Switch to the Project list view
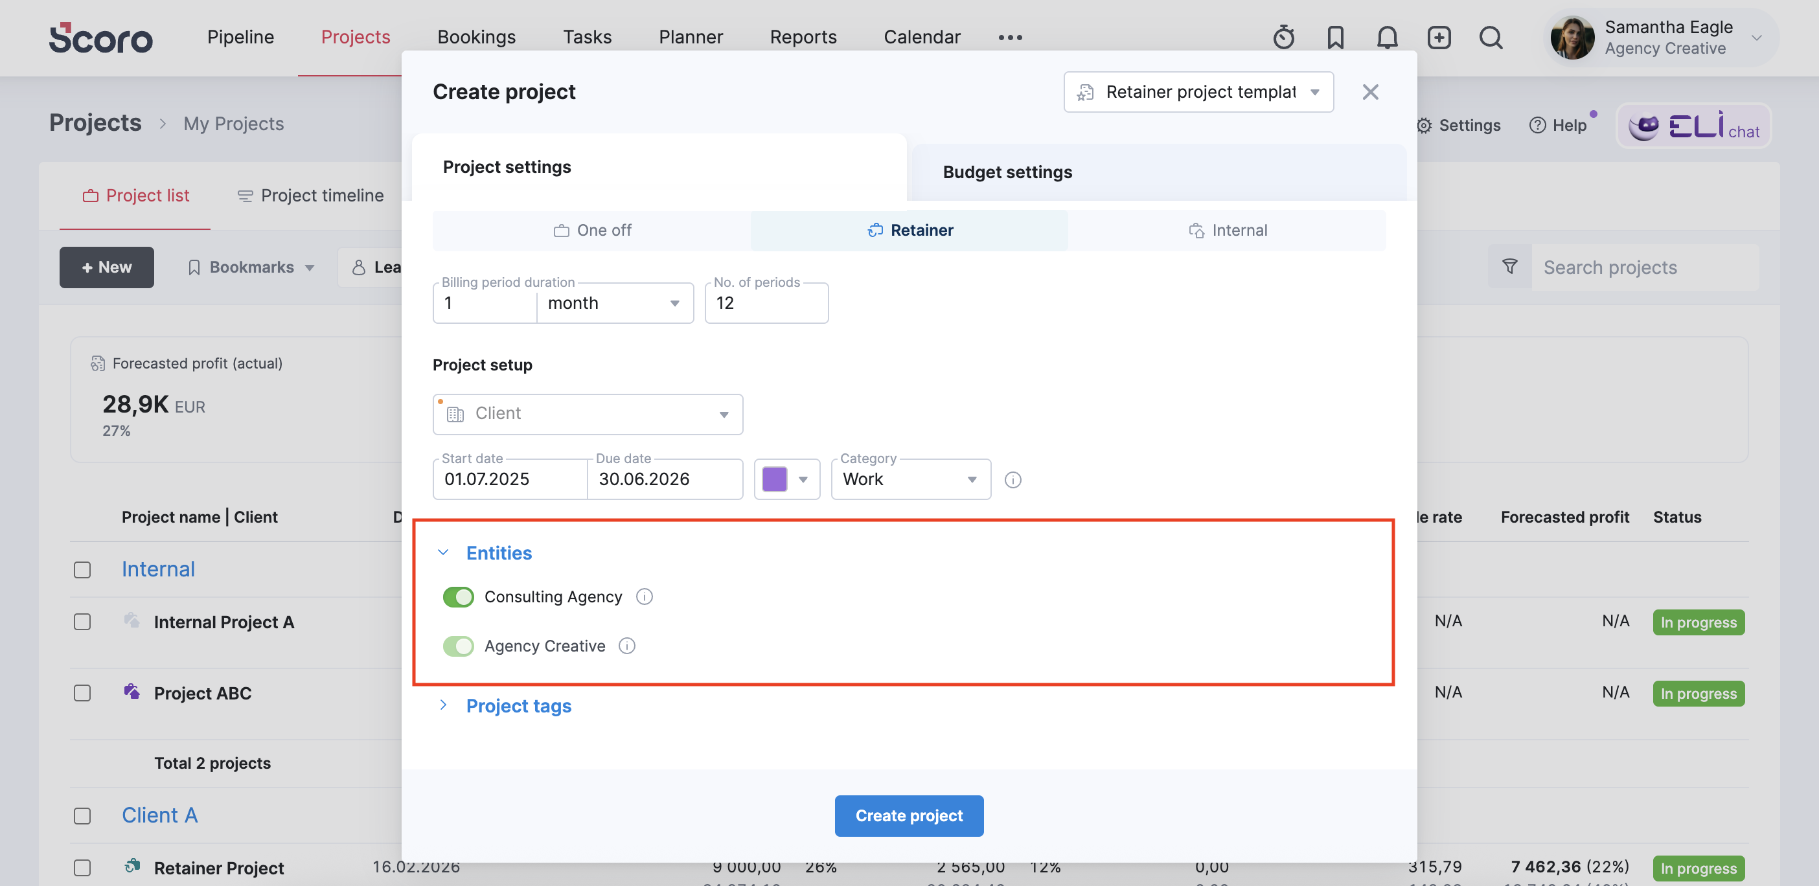 point(135,196)
